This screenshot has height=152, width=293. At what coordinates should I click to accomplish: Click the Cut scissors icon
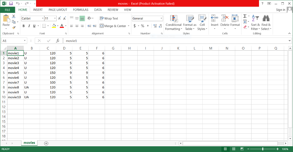(x=14, y=16)
